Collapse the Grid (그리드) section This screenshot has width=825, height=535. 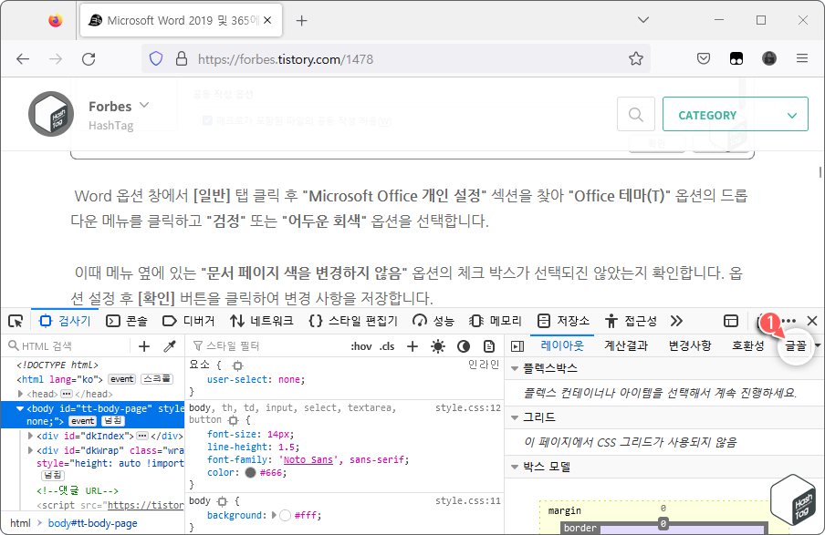[x=515, y=417]
